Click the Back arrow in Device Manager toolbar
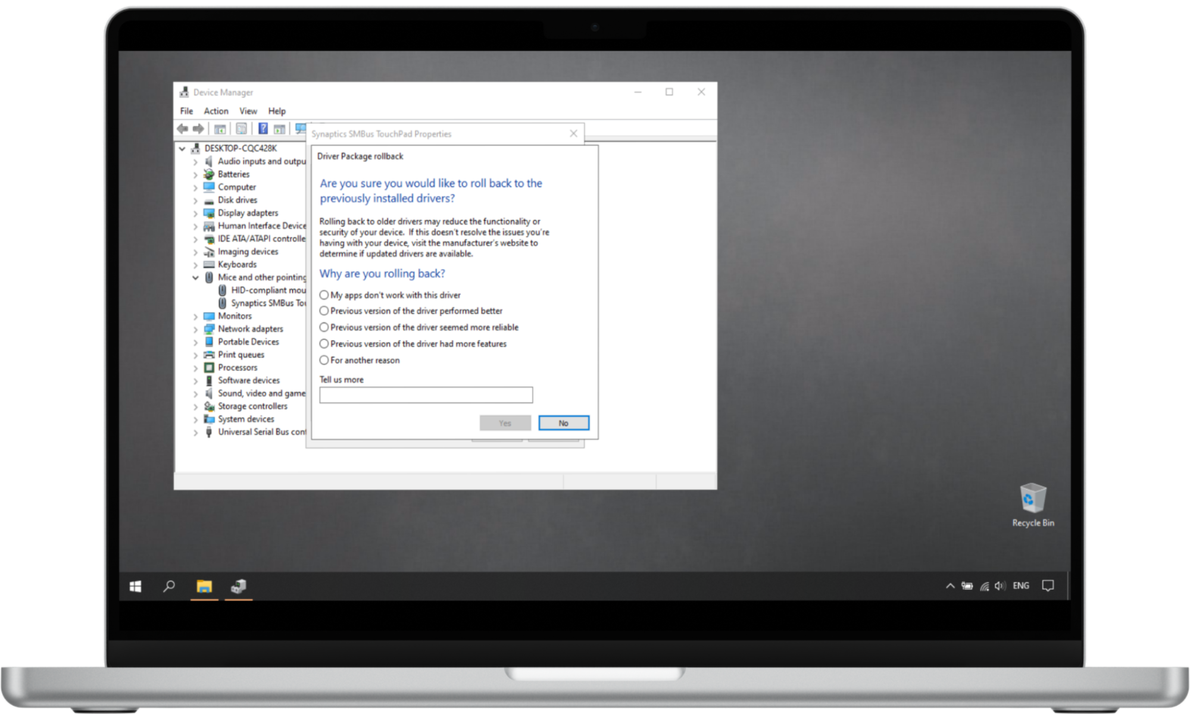Viewport: 1190px width, 714px height. tap(183, 129)
